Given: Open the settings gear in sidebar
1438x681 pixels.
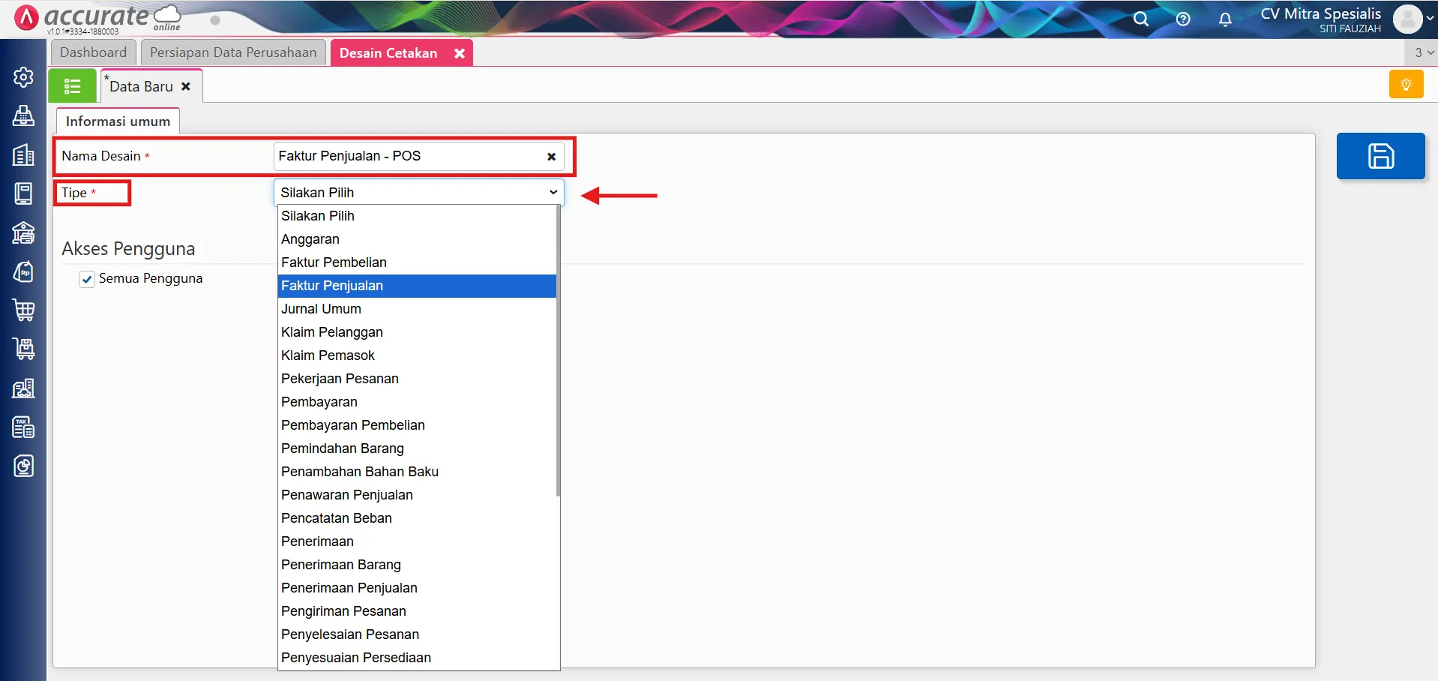Looking at the screenshot, I should (x=23, y=77).
